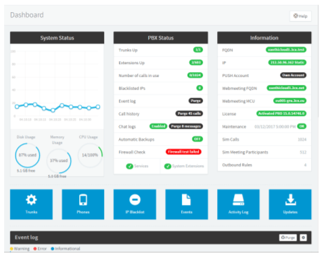Open the IP Blacklist tile
Viewport: 330px width, 257px height.
(135, 204)
